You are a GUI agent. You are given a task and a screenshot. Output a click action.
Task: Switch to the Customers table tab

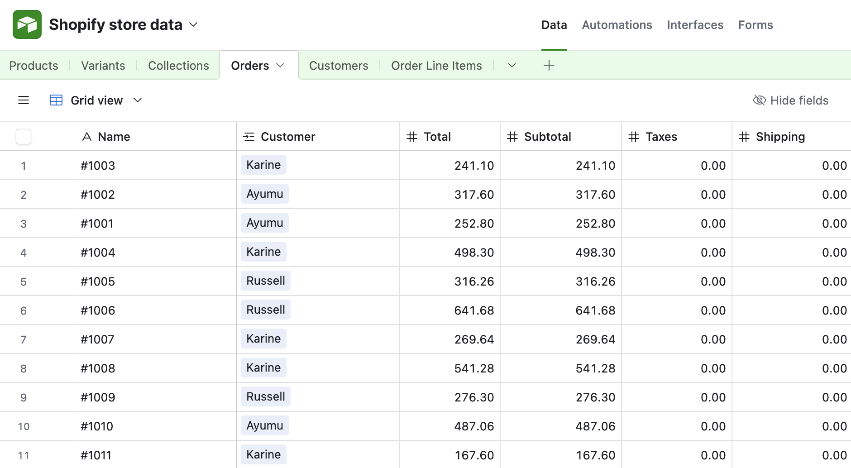pos(339,66)
